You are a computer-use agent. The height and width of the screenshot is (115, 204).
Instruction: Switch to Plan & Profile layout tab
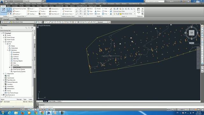point(52,101)
